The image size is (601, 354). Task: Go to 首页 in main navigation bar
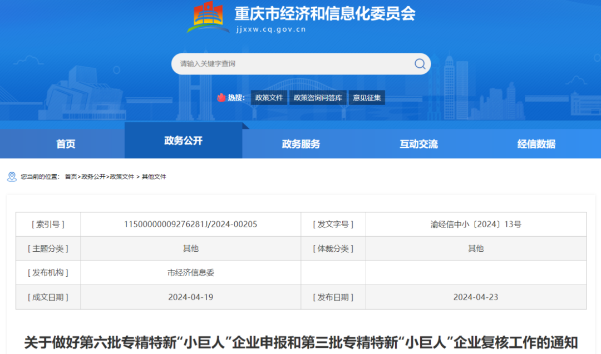coord(66,144)
